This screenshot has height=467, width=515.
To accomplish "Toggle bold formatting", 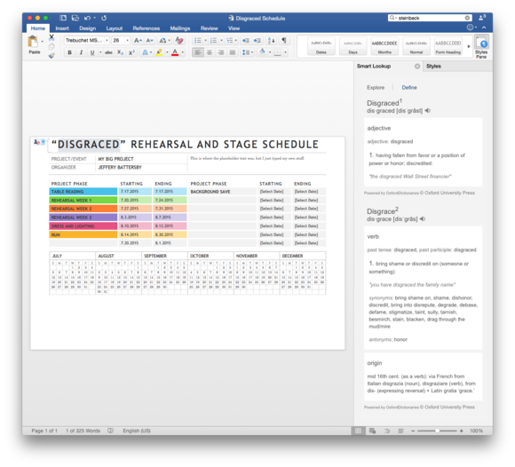I will [69, 52].
